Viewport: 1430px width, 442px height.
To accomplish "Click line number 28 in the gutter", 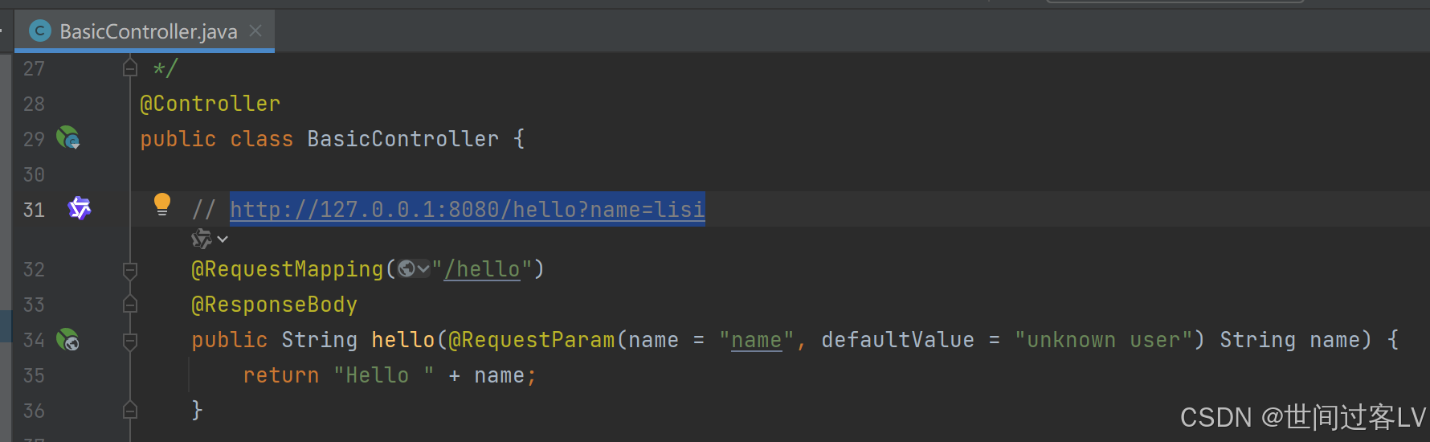I will (34, 104).
